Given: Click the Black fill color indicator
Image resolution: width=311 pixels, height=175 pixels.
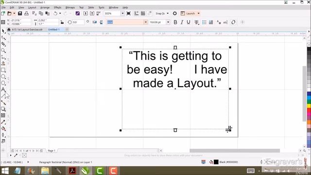Looking at the screenshot, I should coord(216,162).
